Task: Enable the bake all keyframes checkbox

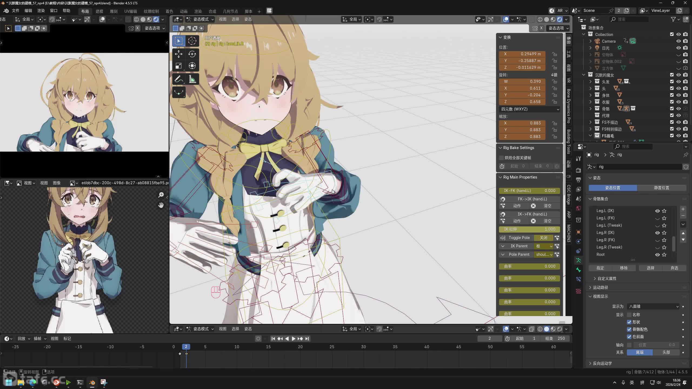Action: [501, 158]
